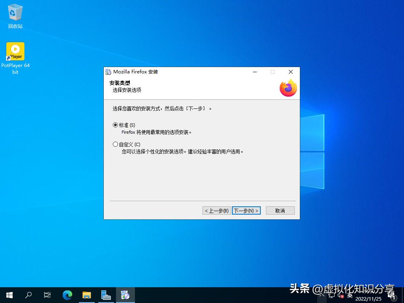The height and width of the screenshot is (303, 404).
Task: Click the Server Manager taskbar icon
Action: [106, 295]
